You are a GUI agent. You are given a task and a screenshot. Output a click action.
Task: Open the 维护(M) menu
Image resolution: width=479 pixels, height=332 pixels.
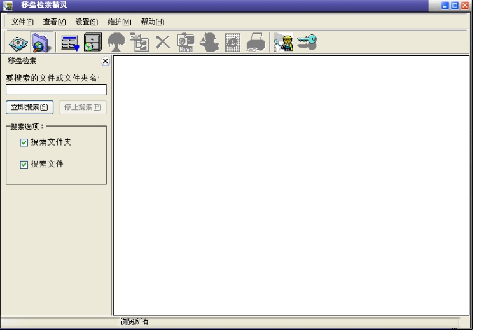pos(119,22)
